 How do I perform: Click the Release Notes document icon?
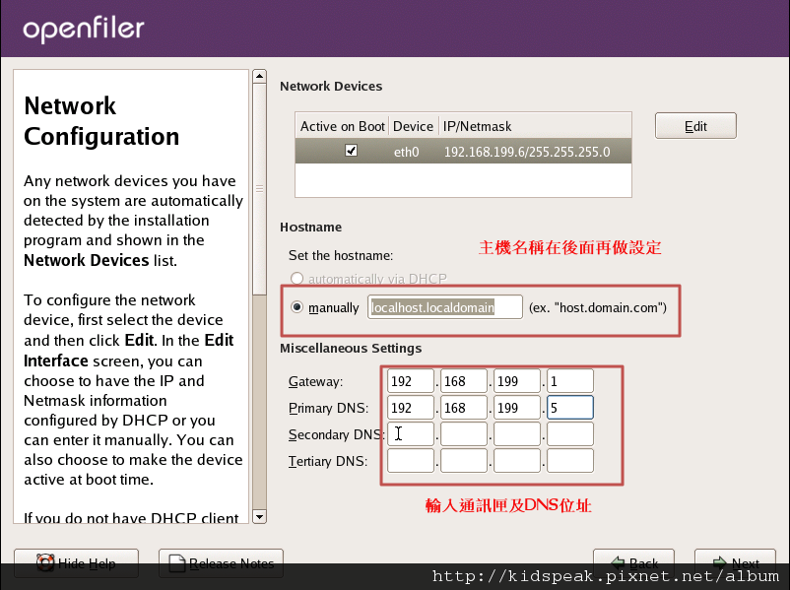pos(177,562)
